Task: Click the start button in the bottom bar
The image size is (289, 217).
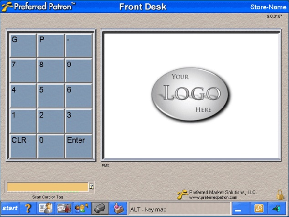Action: [10, 208]
